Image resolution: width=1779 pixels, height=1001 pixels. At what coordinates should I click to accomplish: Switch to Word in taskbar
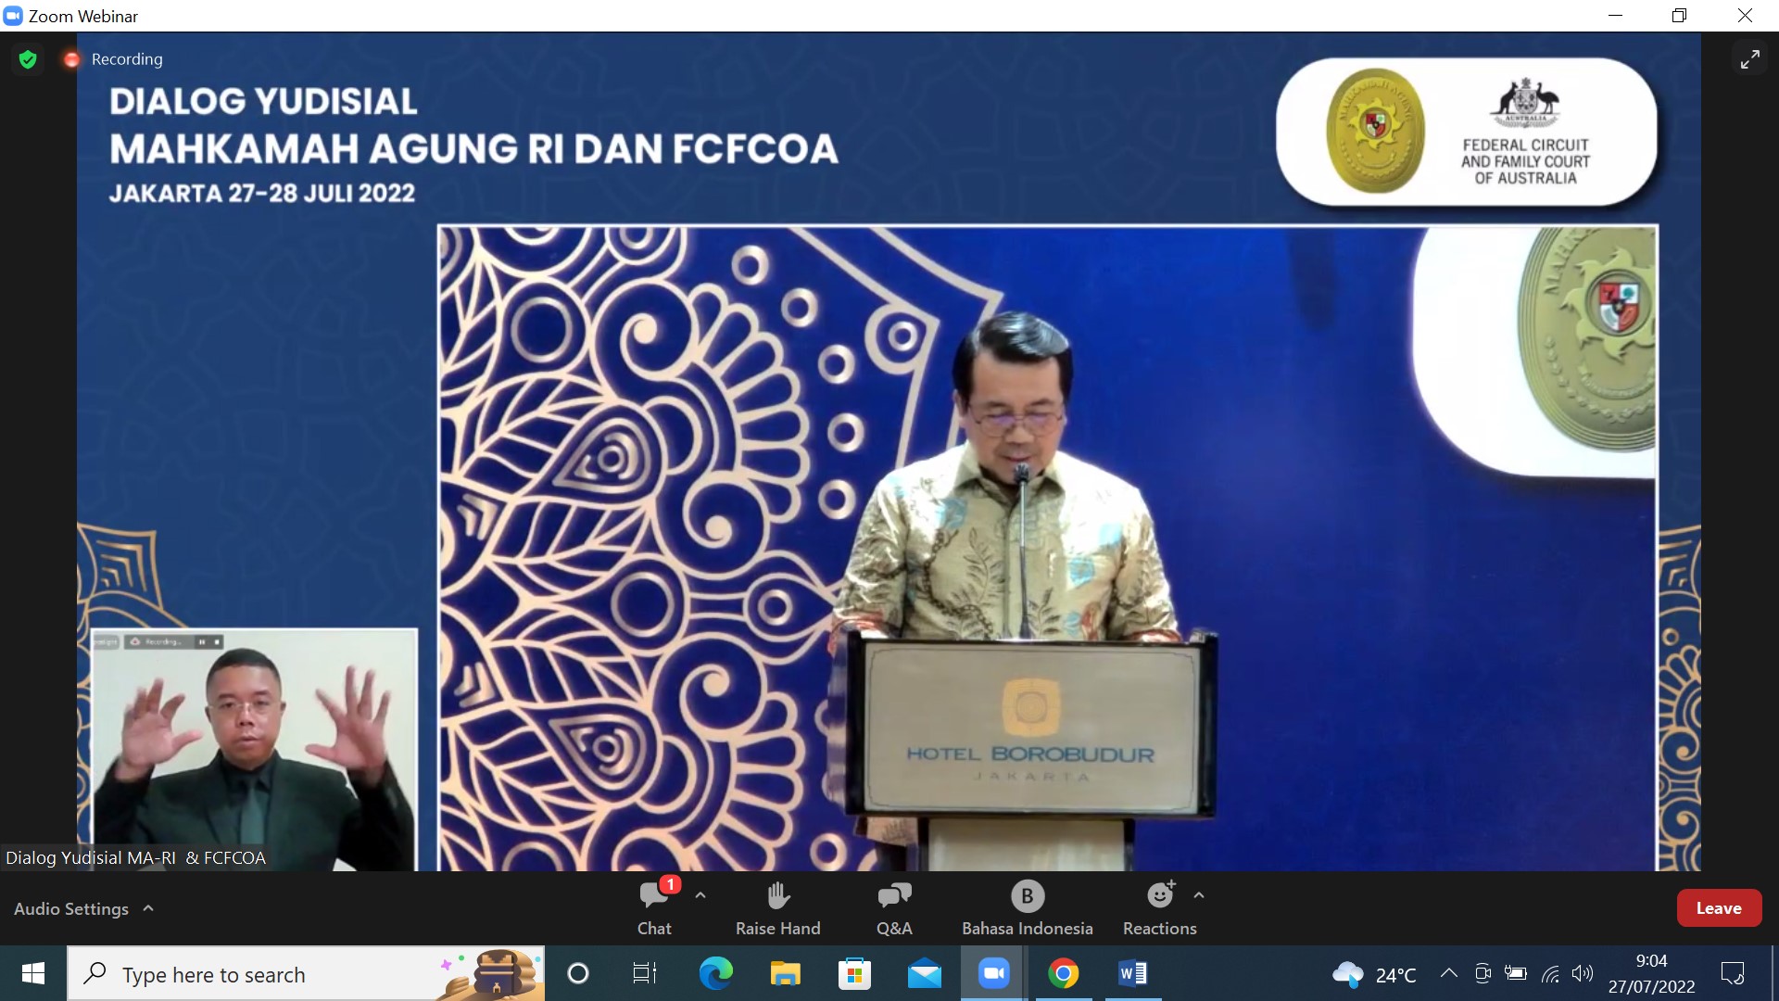click(1132, 973)
